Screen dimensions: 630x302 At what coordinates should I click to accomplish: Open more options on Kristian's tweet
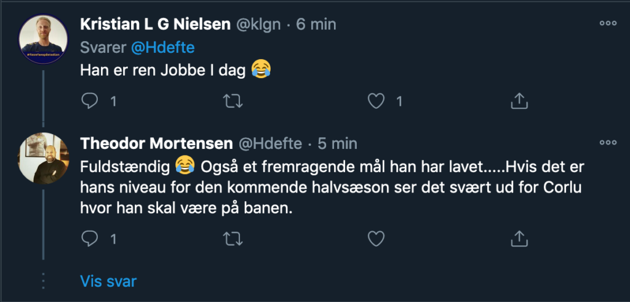(608, 23)
